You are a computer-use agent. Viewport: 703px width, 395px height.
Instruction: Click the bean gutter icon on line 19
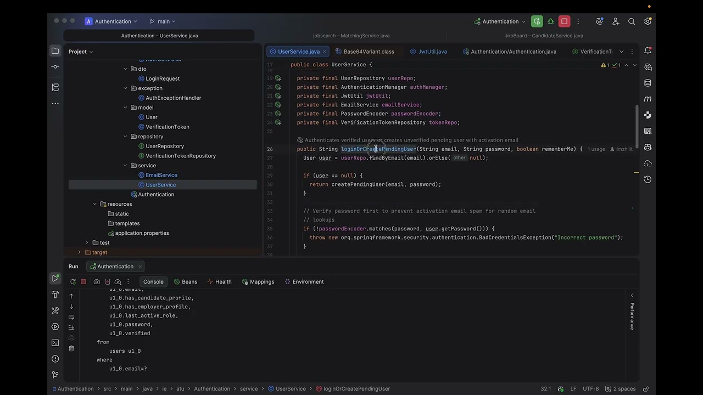coord(278,78)
